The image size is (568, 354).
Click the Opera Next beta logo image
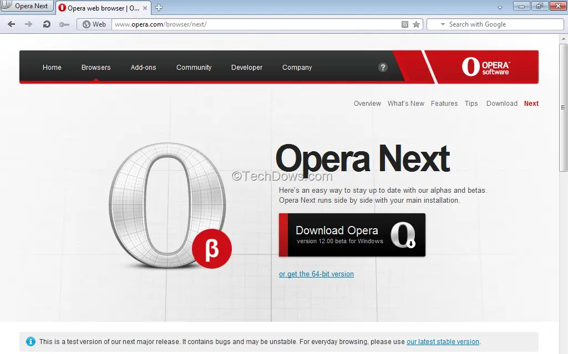tap(170, 206)
